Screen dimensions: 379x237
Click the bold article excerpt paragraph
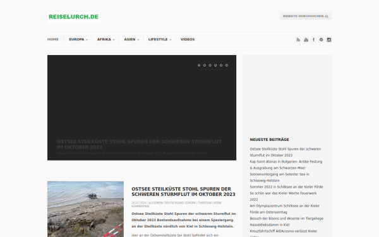[183, 220]
